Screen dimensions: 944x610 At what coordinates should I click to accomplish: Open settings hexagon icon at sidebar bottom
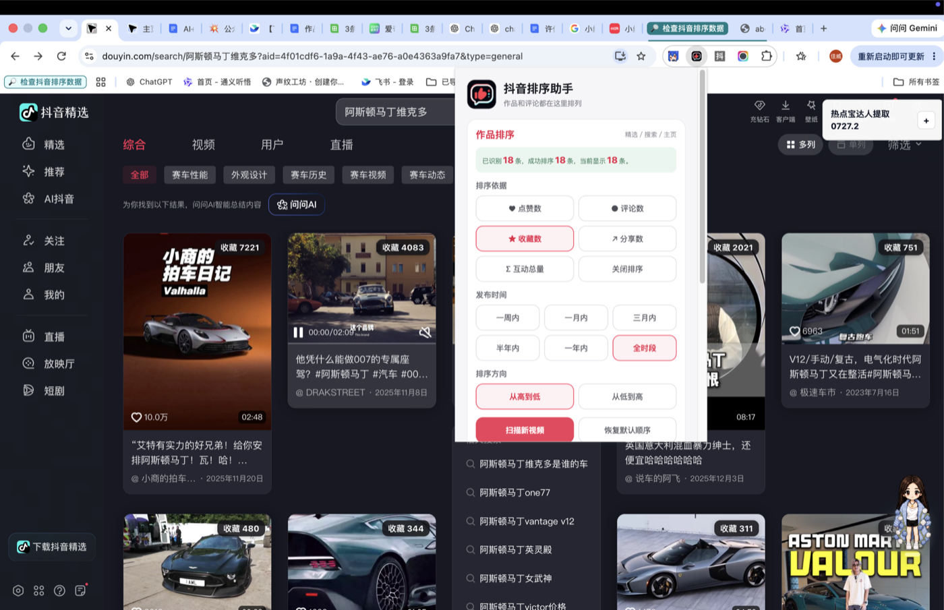pos(18,590)
